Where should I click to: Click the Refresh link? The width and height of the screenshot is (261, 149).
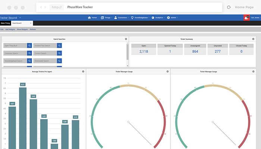tap(33, 29)
